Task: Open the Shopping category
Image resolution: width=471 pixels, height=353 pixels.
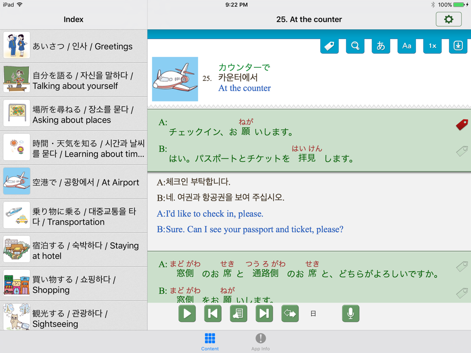Action: click(x=73, y=284)
